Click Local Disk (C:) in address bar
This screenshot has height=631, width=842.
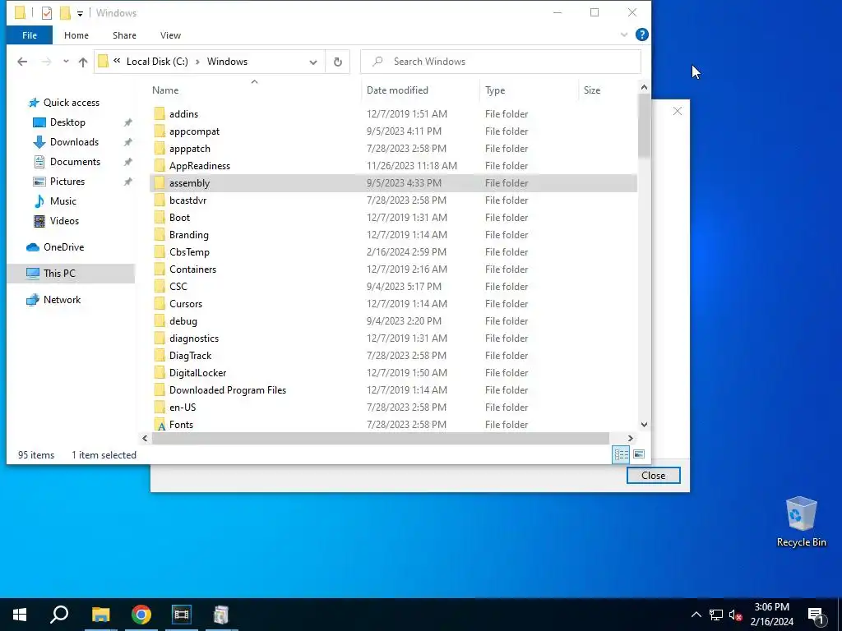(x=157, y=62)
